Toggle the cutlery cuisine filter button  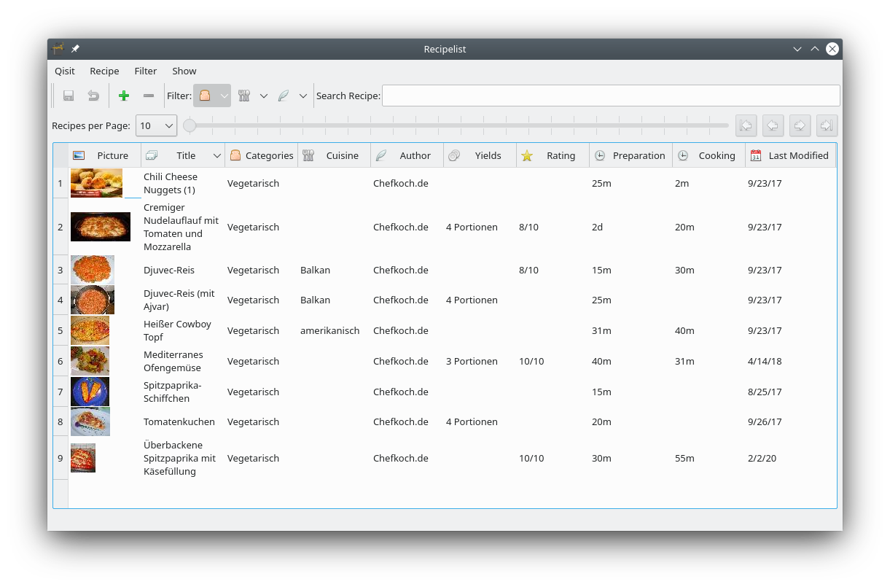(244, 96)
